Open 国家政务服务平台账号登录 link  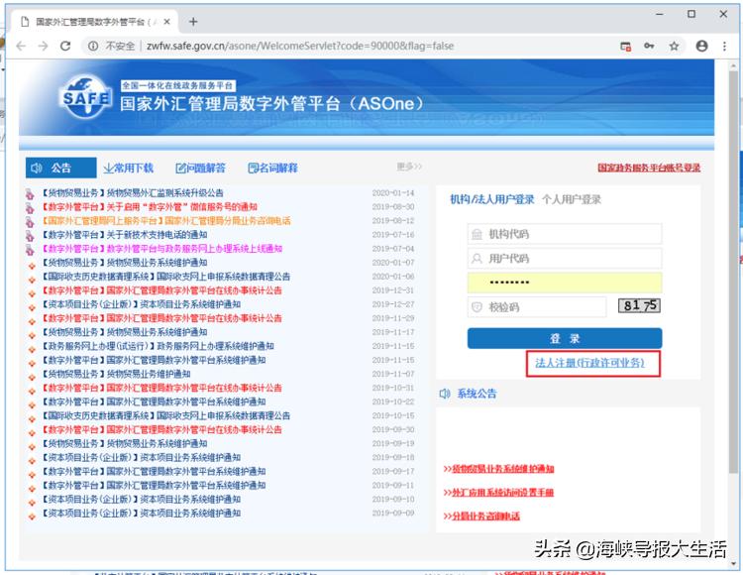649,168
